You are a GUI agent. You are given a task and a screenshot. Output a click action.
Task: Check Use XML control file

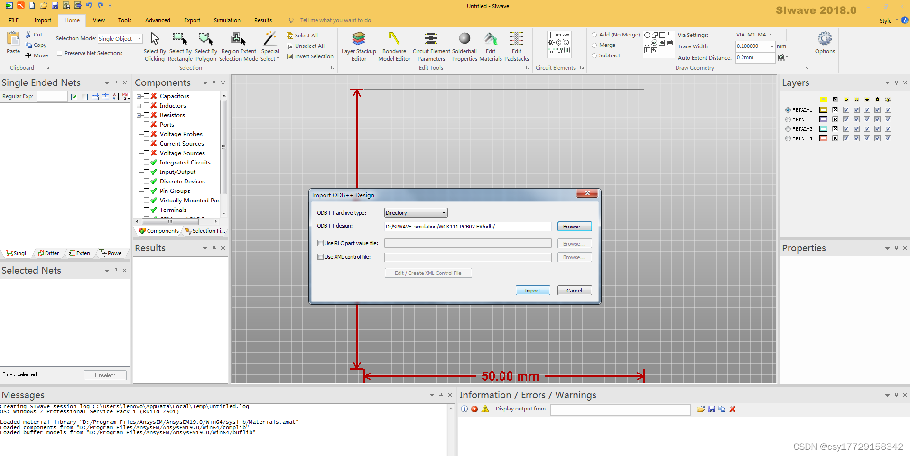tap(321, 257)
